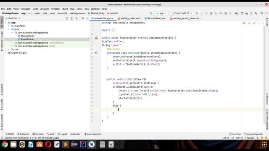The width and height of the screenshot is (269, 151).
Task: Click the editor vertical scrollbar
Action: click(264, 75)
